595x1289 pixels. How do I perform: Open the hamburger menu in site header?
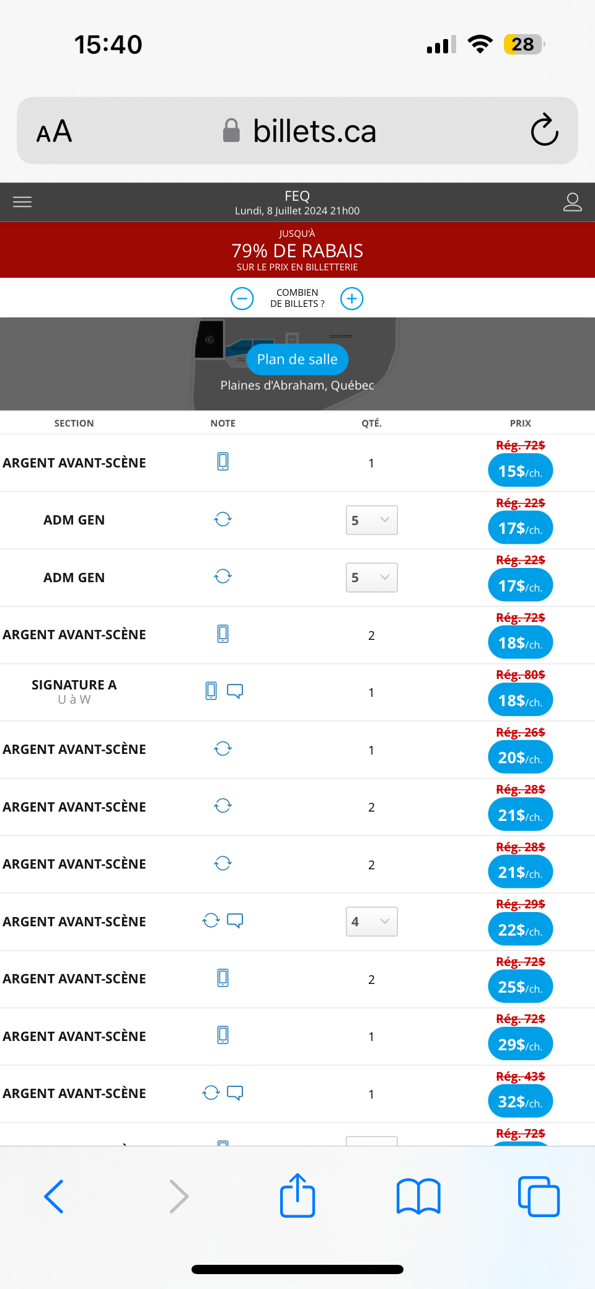22,202
